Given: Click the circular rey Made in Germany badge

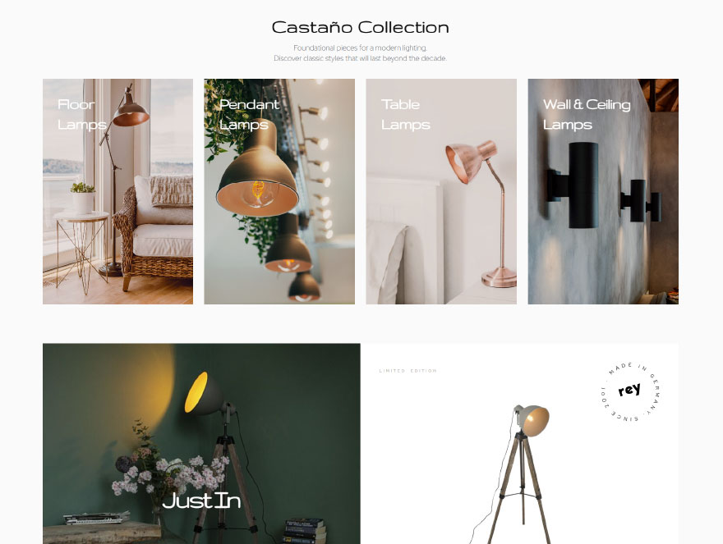Looking at the screenshot, I should [x=630, y=392].
